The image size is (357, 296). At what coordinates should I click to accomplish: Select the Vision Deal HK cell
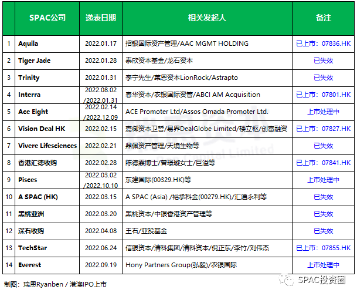[x=47, y=129]
